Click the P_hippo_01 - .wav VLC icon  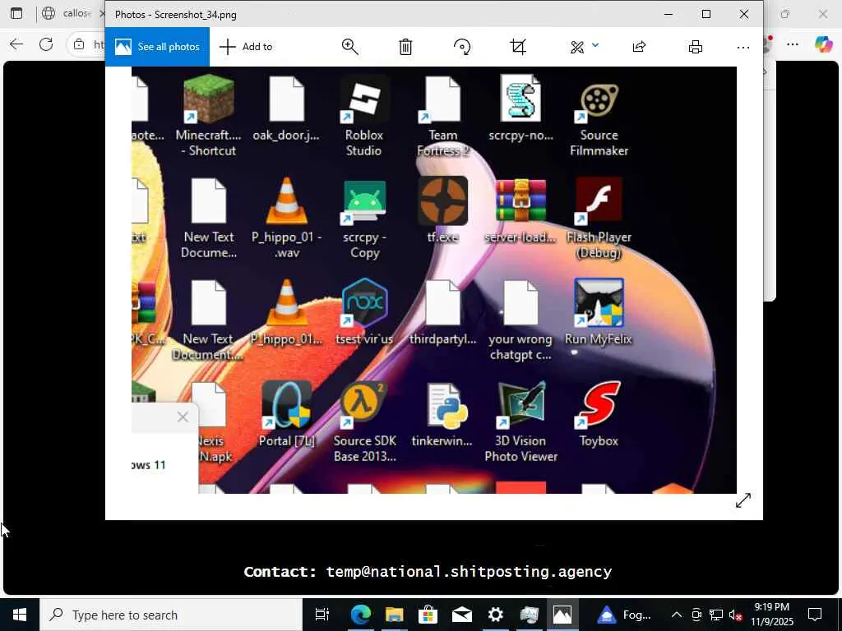point(287,200)
